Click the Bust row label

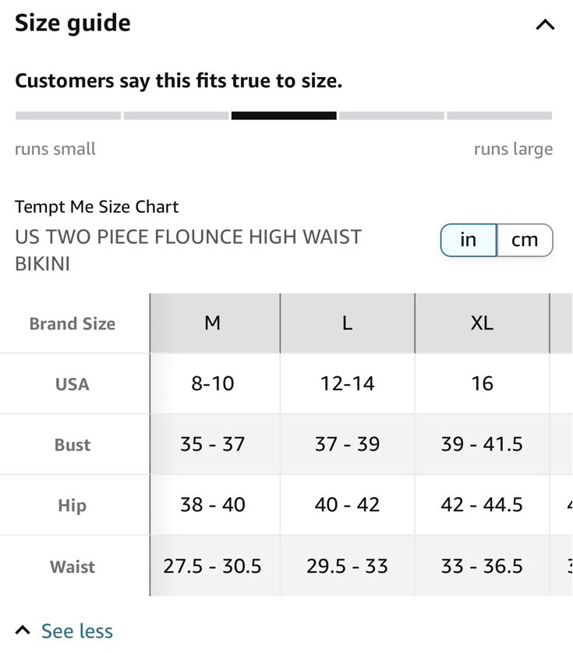coord(73,445)
